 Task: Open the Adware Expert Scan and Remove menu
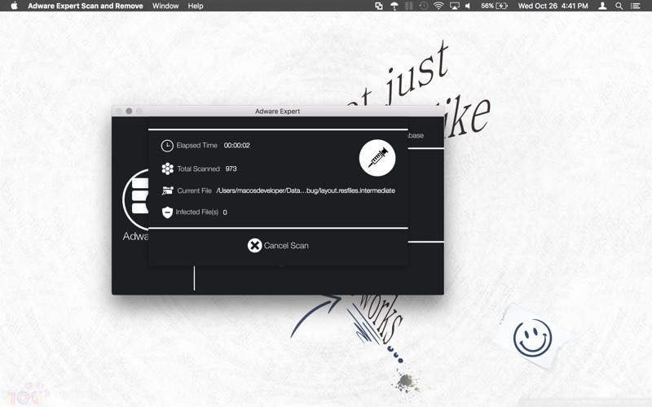[x=86, y=6]
